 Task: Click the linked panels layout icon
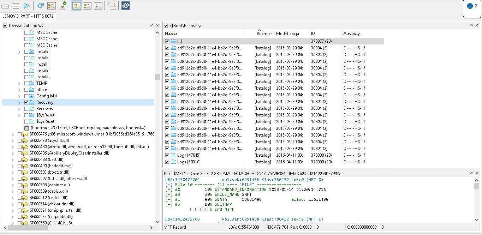click(x=112, y=6)
